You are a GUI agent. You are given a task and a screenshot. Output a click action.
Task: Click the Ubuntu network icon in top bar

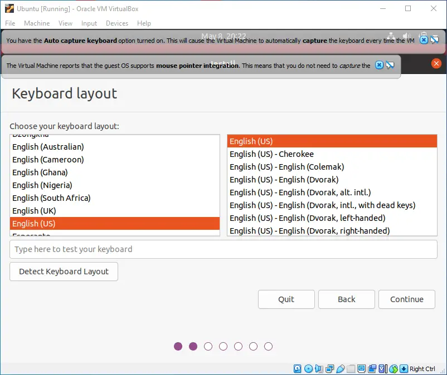tap(391, 35)
